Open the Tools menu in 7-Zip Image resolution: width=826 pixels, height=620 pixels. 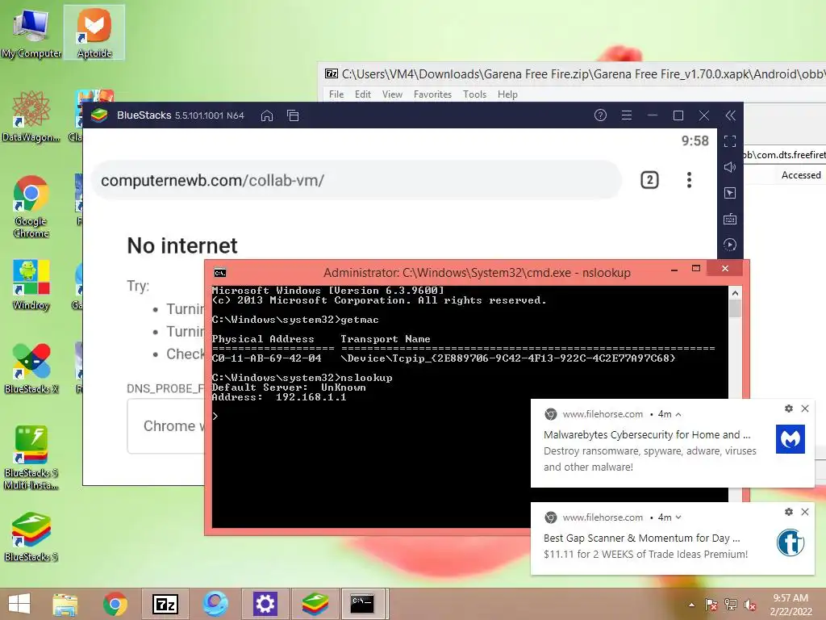tap(474, 94)
